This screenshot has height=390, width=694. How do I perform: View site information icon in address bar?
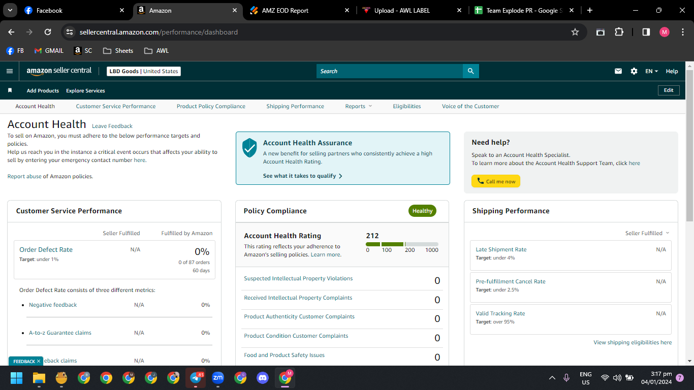click(x=70, y=32)
